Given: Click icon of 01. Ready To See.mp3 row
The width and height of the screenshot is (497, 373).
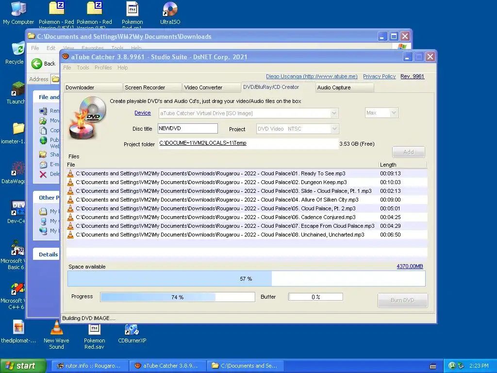Looking at the screenshot, I should 70,173.
